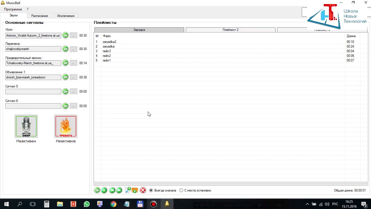Open File Explorer from taskbar
The height and width of the screenshot is (209, 371).
[60, 204]
